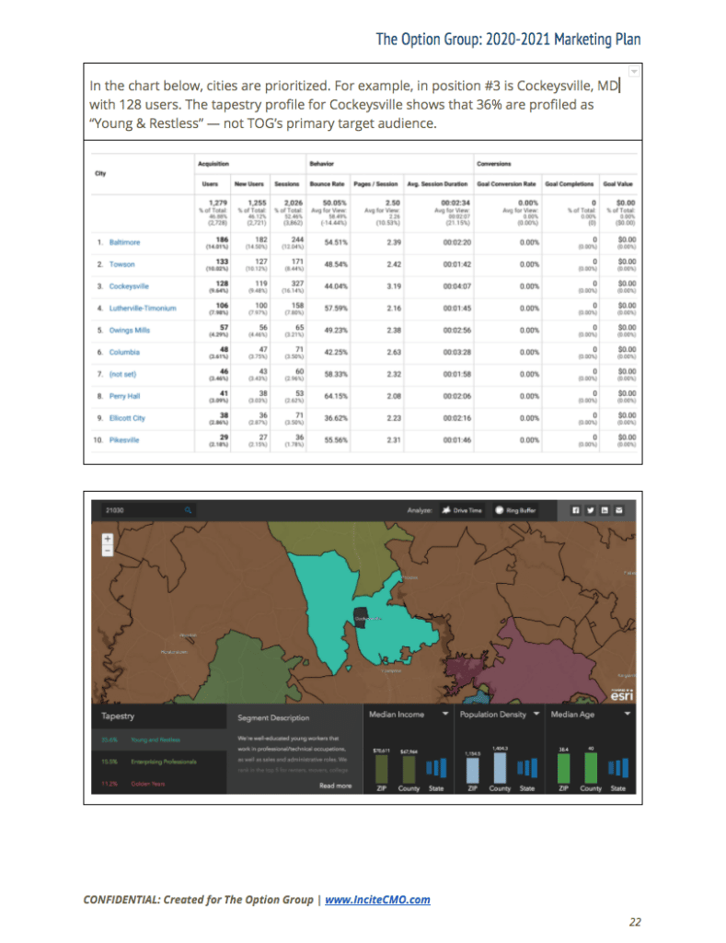Sort table by Goal Value header
726x943 pixels.
click(x=617, y=184)
